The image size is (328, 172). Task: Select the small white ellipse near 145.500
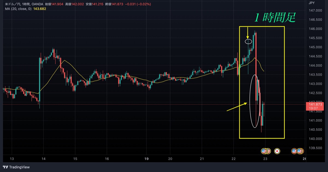[x=248, y=41]
